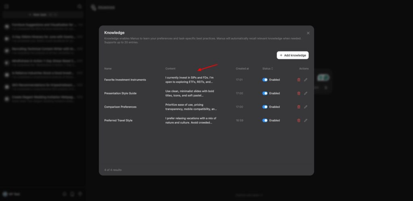
Task: Open the Presentation Style Guide content text
Action: (190, 93)
